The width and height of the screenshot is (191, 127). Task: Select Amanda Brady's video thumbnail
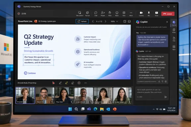pyautogui.click(x=25, y=95)
